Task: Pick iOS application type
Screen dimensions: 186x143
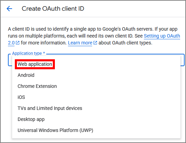Action: [x=96, y=97]
